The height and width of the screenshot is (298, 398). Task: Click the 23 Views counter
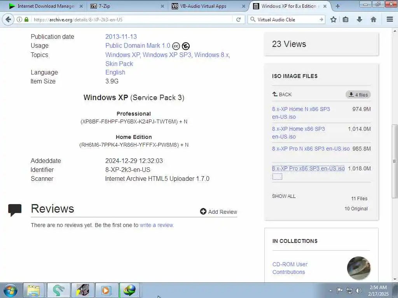point(289,44)
